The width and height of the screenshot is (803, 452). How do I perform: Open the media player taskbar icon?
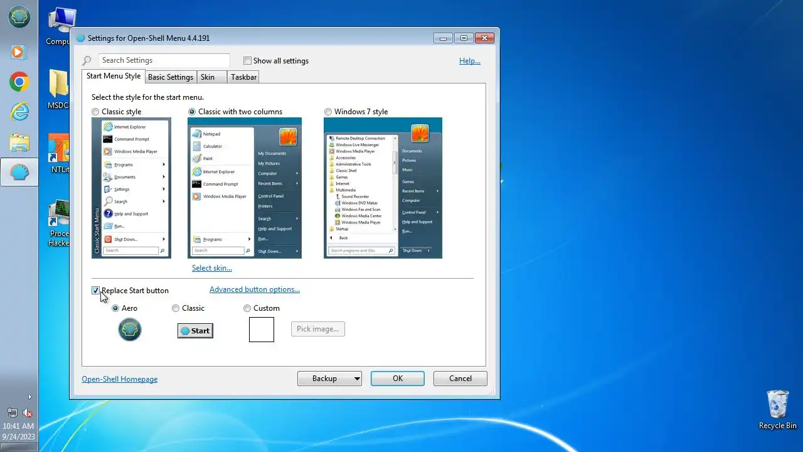pyautogui.click(x=19, y=51)
